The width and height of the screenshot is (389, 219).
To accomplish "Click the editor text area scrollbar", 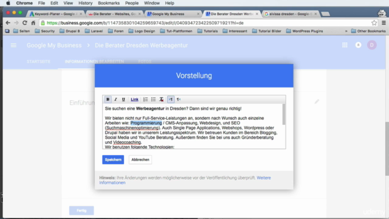I will point(284,114).
